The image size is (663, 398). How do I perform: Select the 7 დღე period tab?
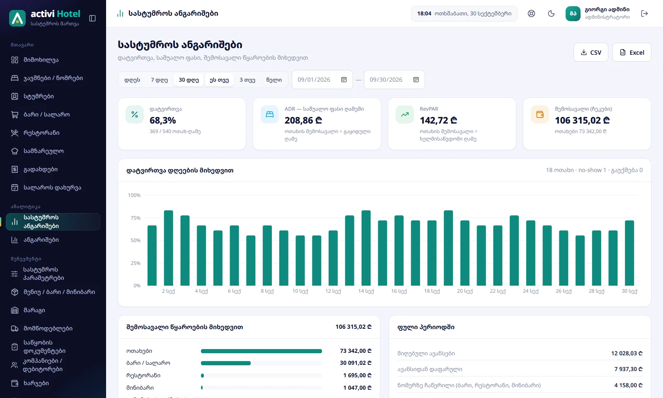click(x=159, y=80)
